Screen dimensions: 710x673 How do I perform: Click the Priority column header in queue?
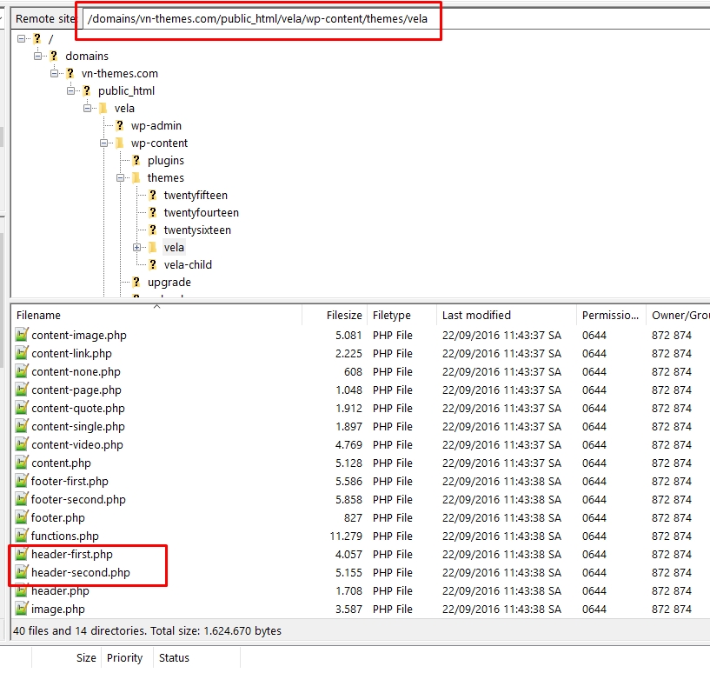point(125,658)
